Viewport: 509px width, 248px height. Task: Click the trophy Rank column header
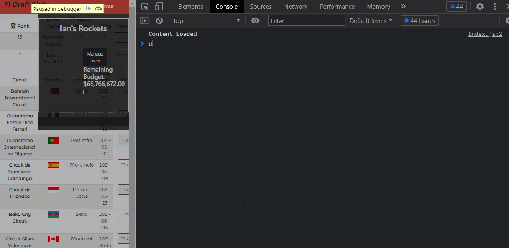(x=20, y=26)
